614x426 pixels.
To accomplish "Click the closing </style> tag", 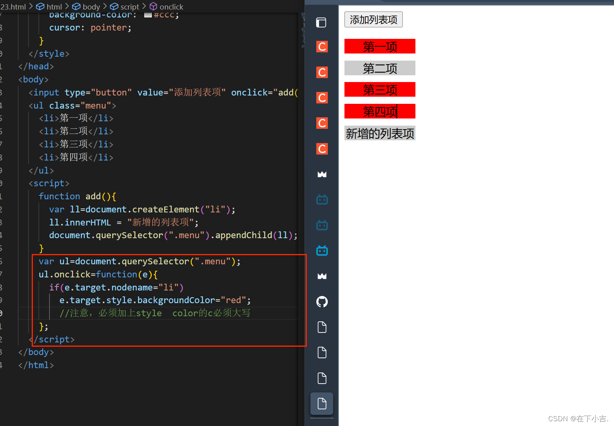I will click(49, 53).
